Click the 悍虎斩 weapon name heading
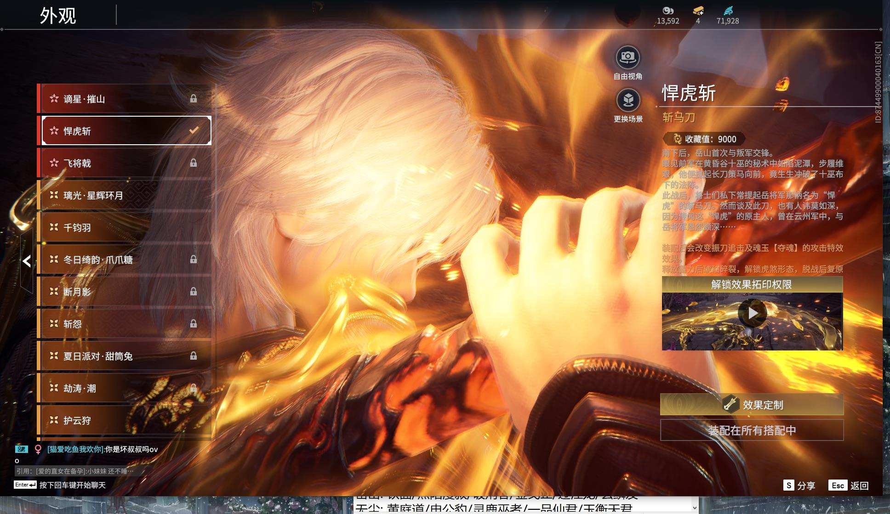 [689, 93]
